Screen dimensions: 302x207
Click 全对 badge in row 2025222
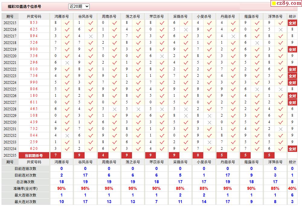292,69
